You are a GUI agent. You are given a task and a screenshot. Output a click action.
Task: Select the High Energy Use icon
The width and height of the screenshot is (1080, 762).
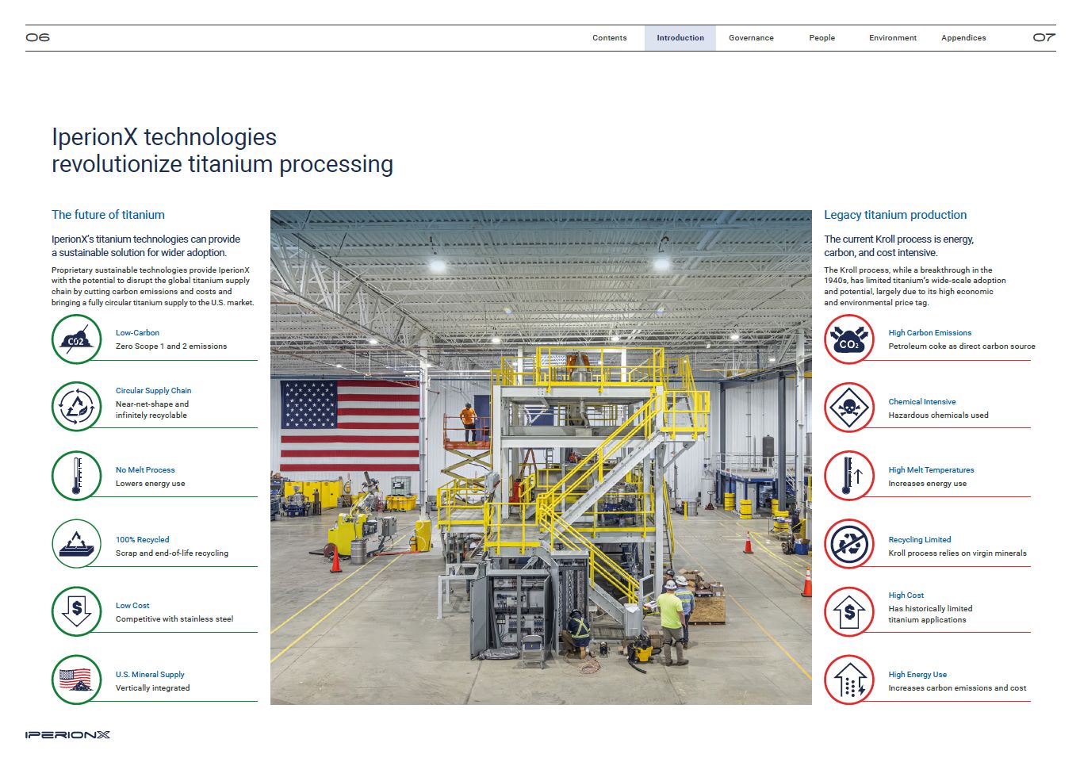(x=848, y=680)
